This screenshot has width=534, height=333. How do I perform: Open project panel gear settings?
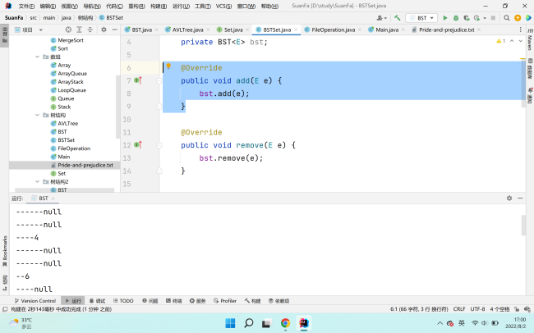[104, 30]
